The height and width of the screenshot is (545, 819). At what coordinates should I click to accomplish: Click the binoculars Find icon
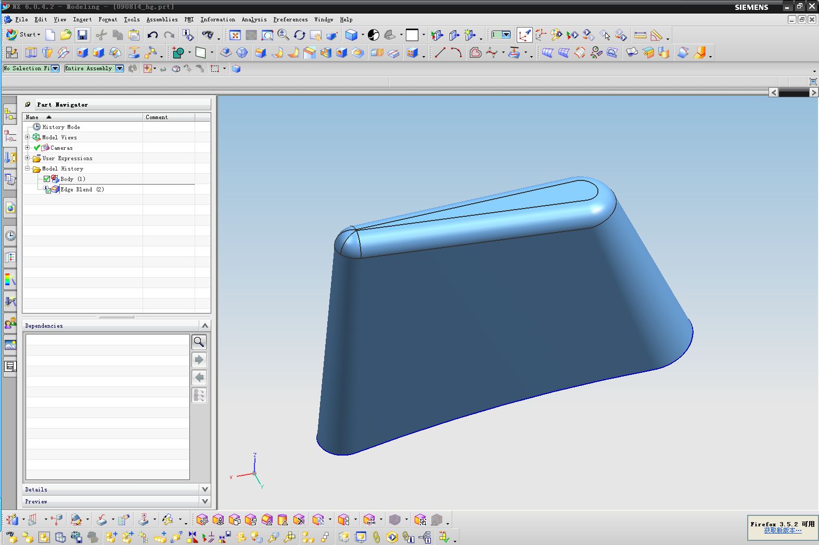click(208, 35)
